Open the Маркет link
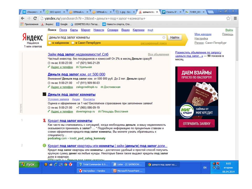Screen dimensions: 252x189 click(x=86, y=30)
